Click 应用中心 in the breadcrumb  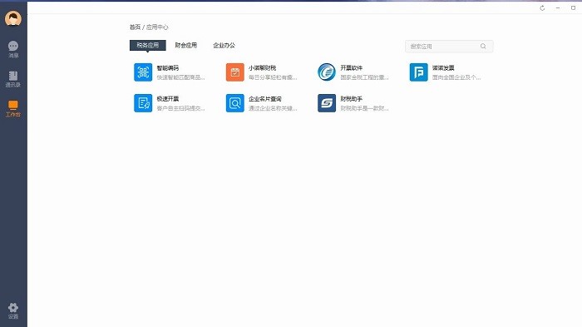click(x=157, y=27)
